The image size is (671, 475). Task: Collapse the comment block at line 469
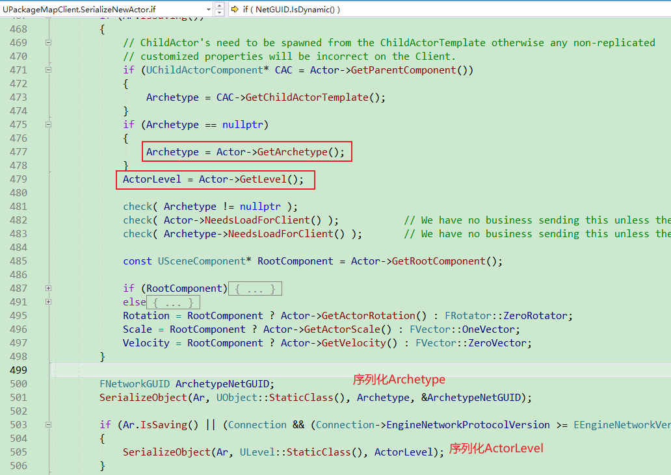point(48,43)
